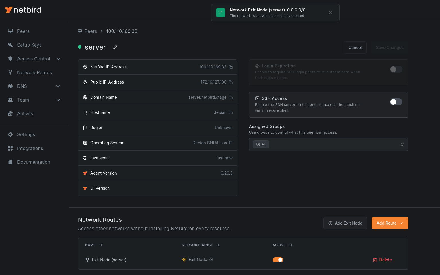Select Network Routes in the sidebar
Viewport: 440px width, 275px height.
point(34,72)
